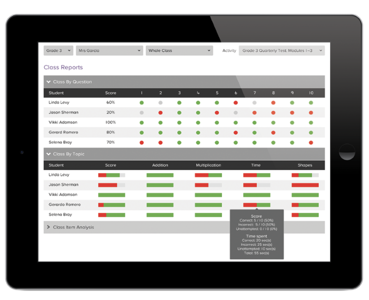The width and height of the screenshot is (369, 300).
Task: Select Selena Bray in topic table
Action: [60, 214]
